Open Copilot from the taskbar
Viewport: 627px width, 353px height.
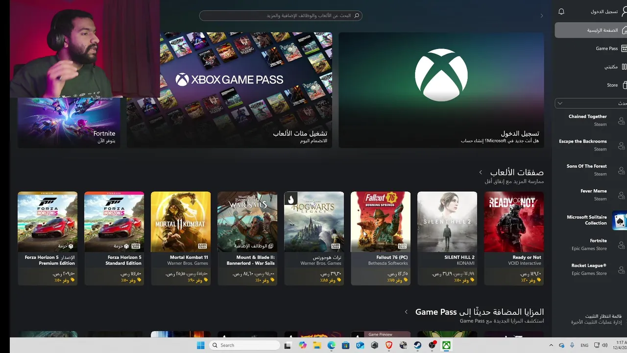point(303,345)
